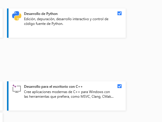Image resolution: width=162 pixels, height=122 pixels.
Task: Click the C++ desktop monitor icon
Action: (16, 89)
